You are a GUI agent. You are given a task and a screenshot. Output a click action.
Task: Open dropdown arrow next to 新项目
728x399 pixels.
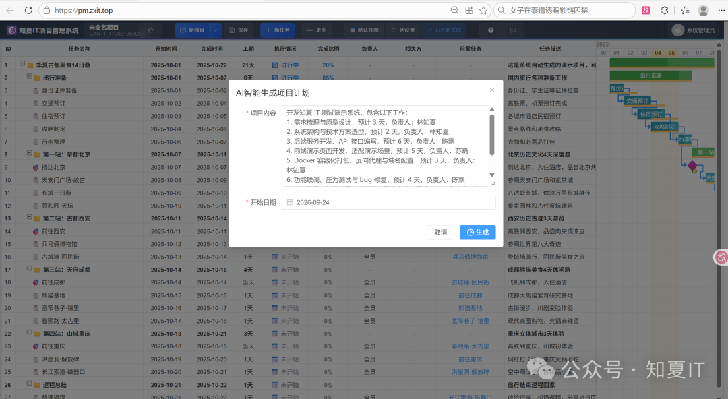coord(216,30)
